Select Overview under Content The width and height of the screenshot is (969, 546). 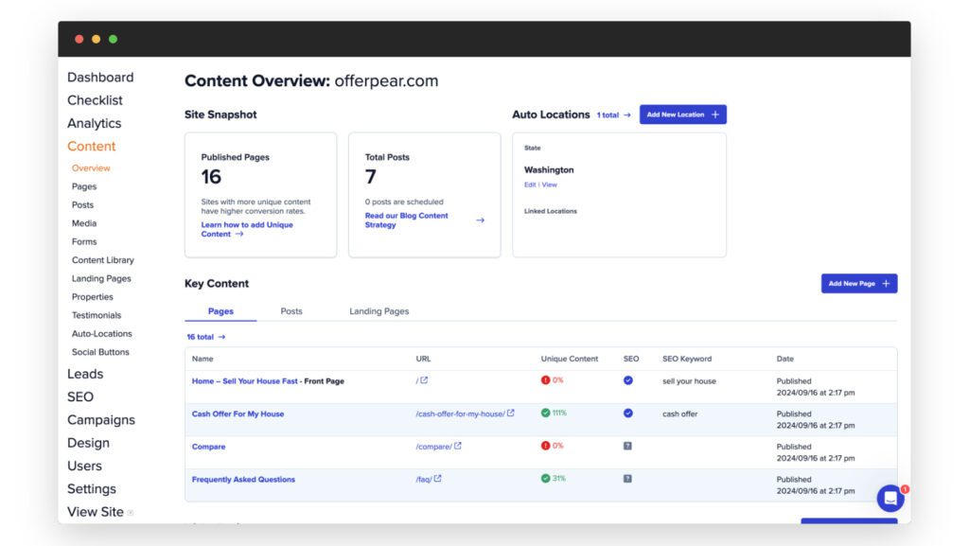coord(91,168)
